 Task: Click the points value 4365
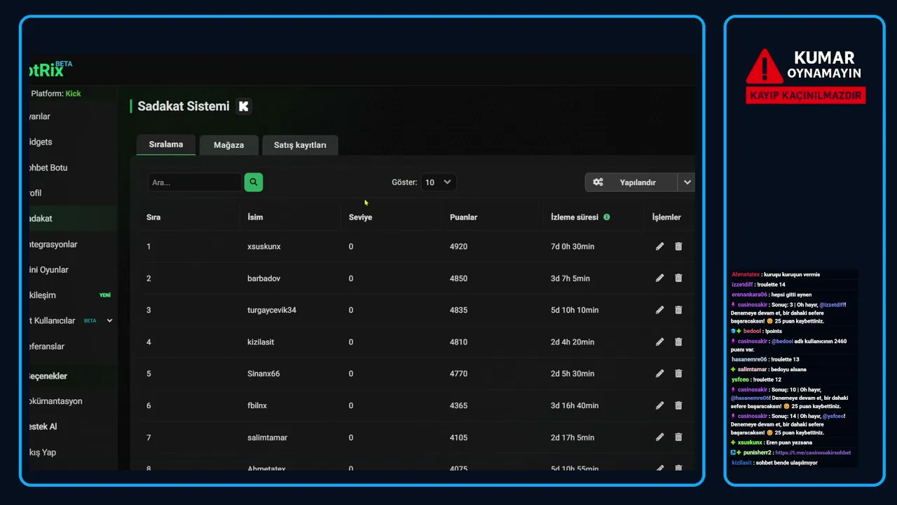458,406
